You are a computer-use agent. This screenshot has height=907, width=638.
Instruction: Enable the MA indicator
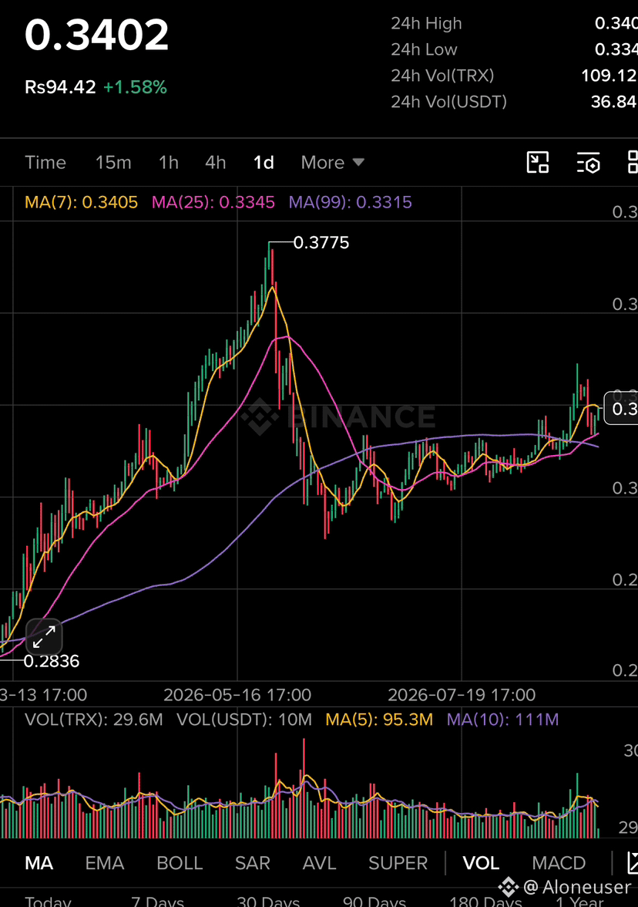point(39,863)
